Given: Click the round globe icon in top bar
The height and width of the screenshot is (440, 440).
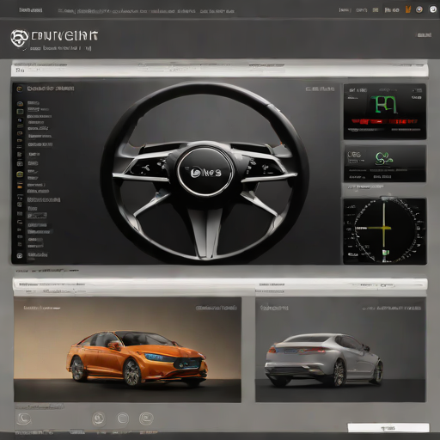Looking at the screenshot, I should pos(419,10).
